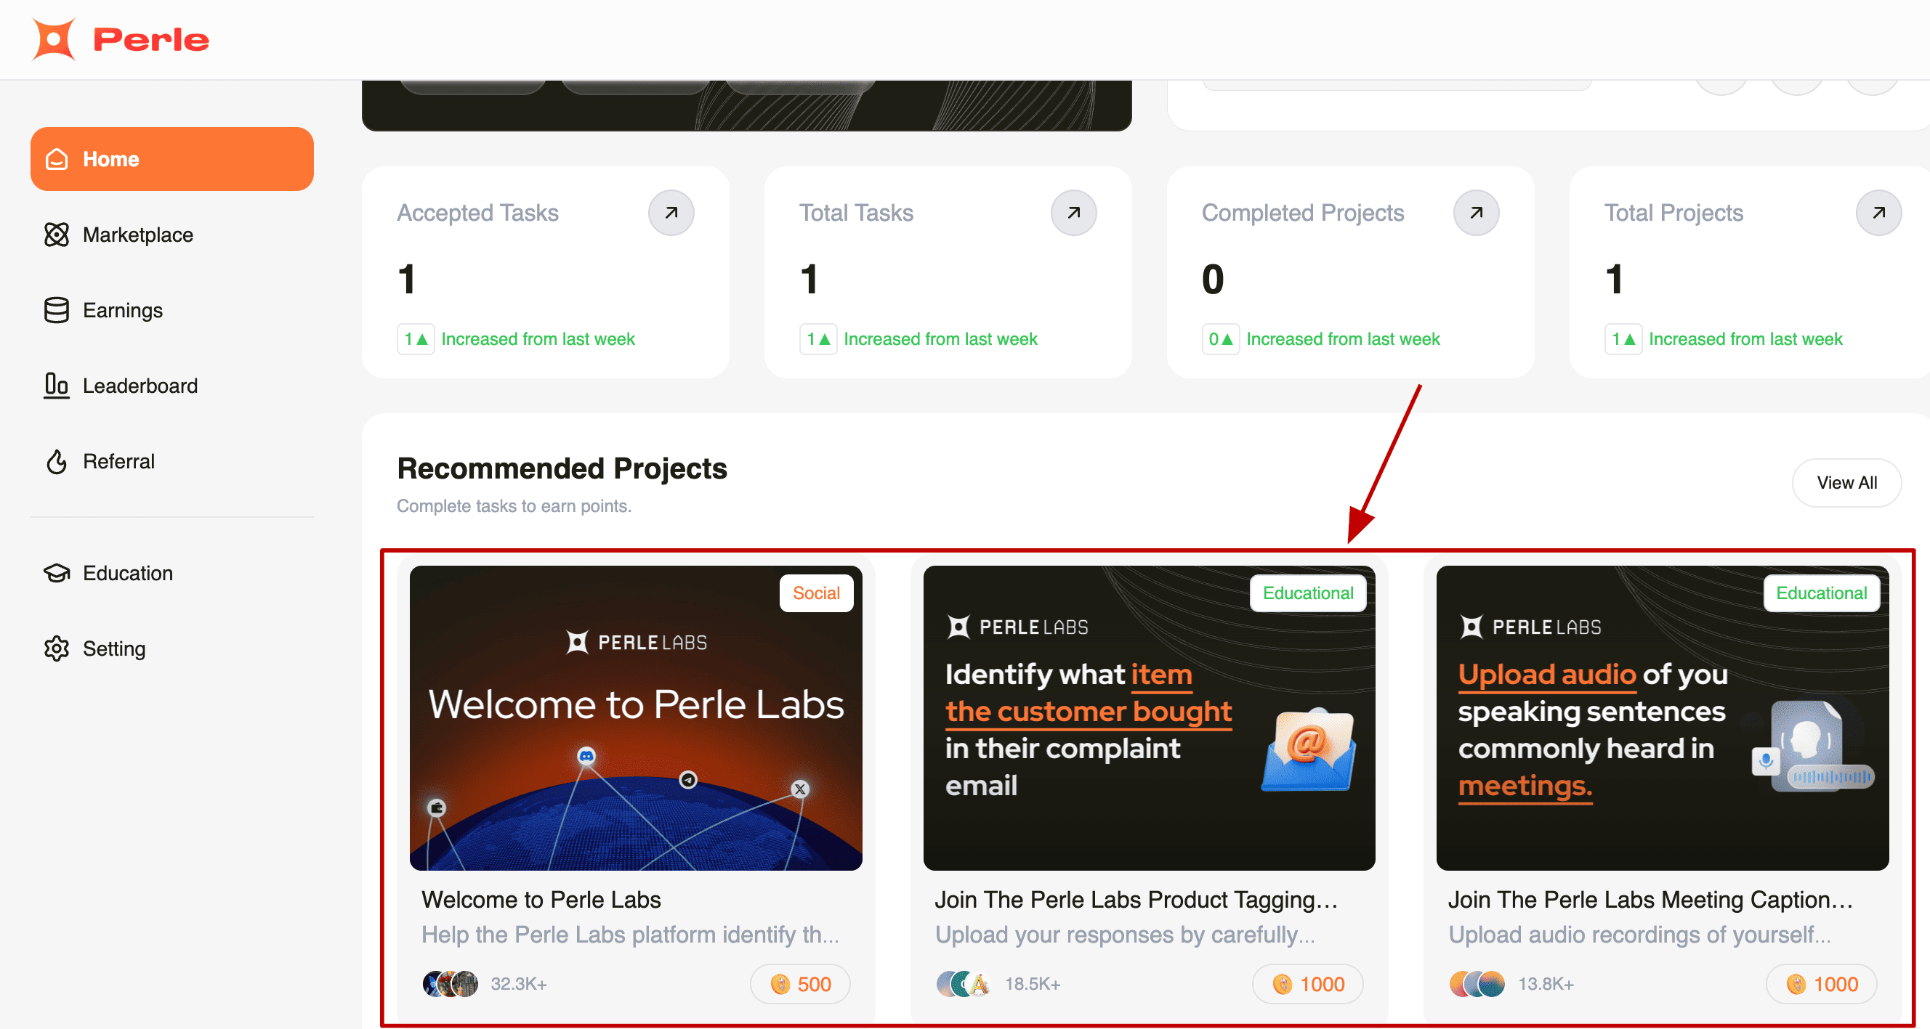Open the Total Tasks arrow icon
This screenshot has height=1029, width=1930.
click(x=1073, y=213)
